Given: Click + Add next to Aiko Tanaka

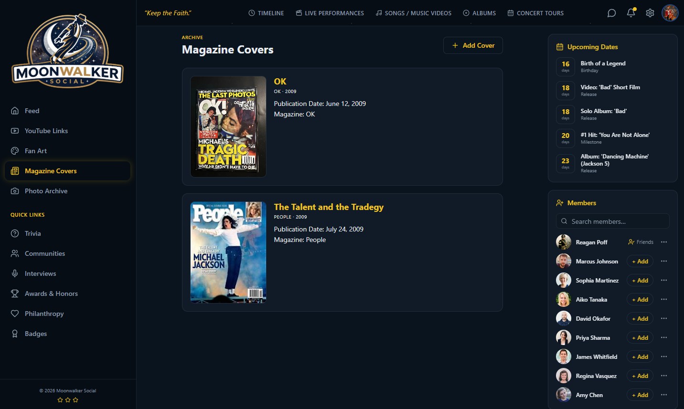Looking at the screenshot, I should [x=640, y=299].
